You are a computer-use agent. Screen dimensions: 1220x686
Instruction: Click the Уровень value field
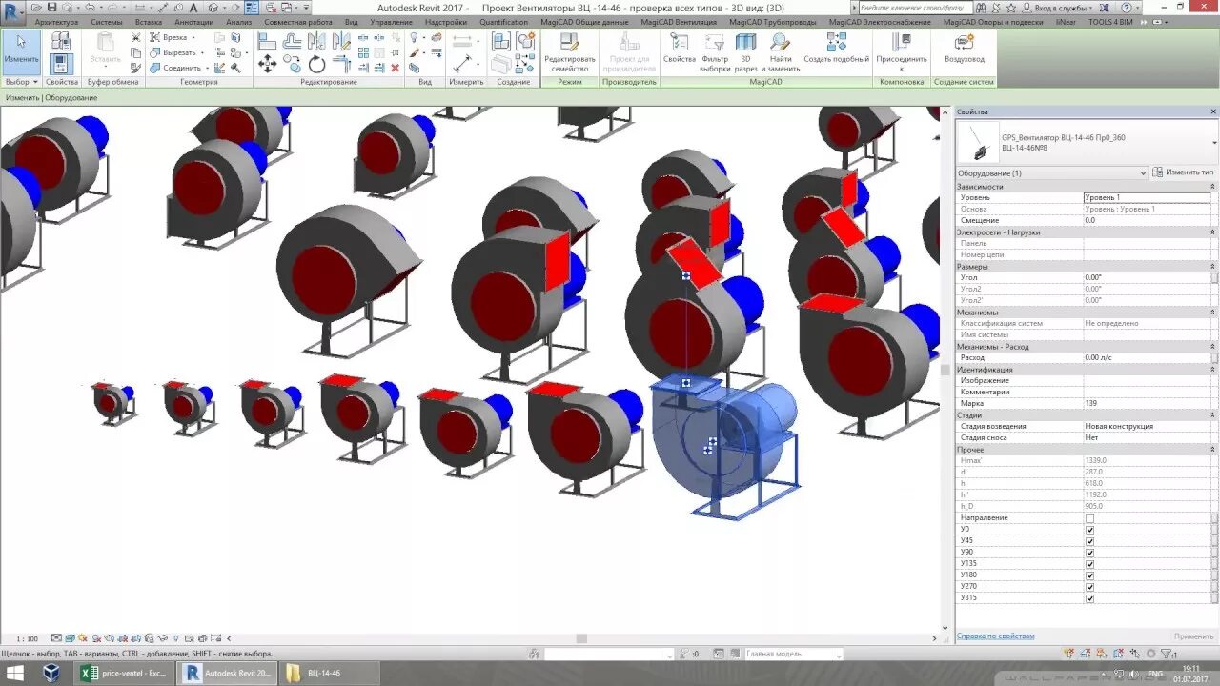point(1147,197)
